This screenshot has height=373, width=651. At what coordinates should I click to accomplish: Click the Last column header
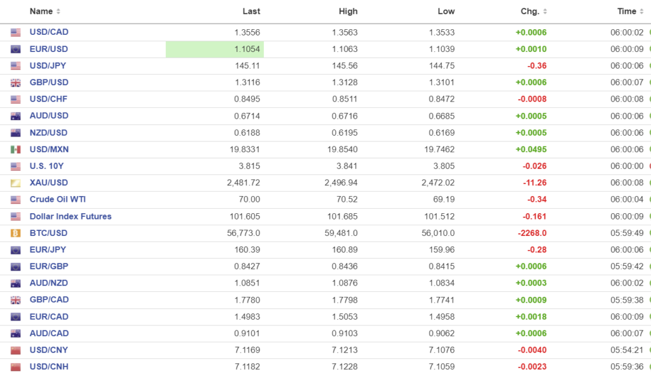pyautogui.click(x=251, y=11)
